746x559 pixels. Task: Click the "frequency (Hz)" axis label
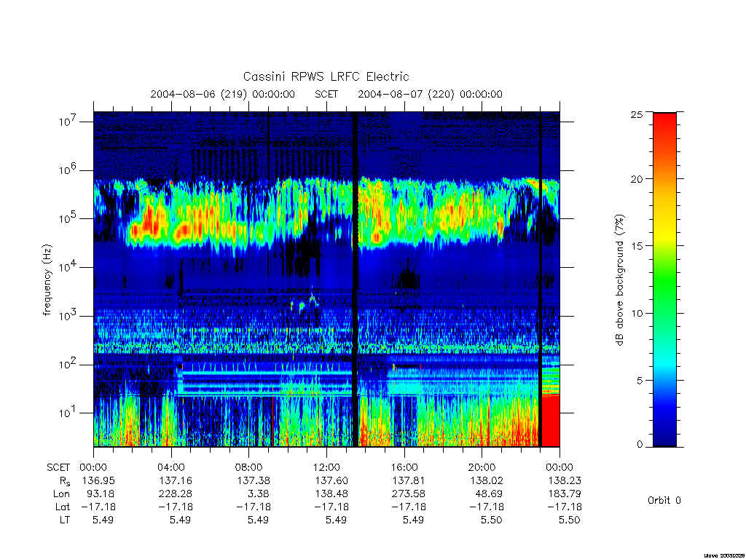[x=47, y=280]
